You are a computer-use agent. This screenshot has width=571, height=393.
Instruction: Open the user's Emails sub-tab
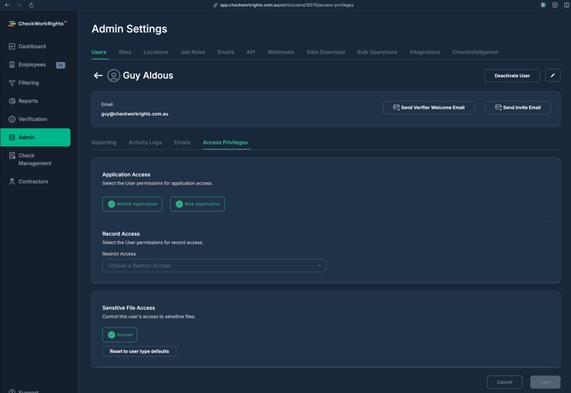click(x=182, y=143)
